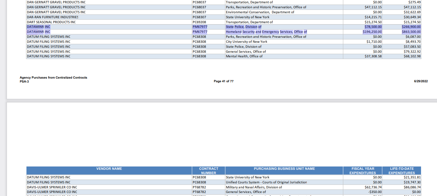Select 'City University of New York' cell

click(246, 42)
